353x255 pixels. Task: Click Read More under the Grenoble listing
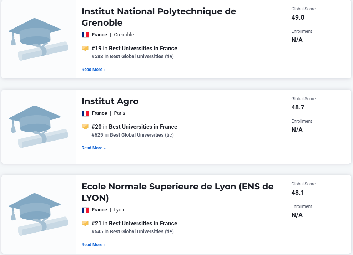tap(94, 70)
